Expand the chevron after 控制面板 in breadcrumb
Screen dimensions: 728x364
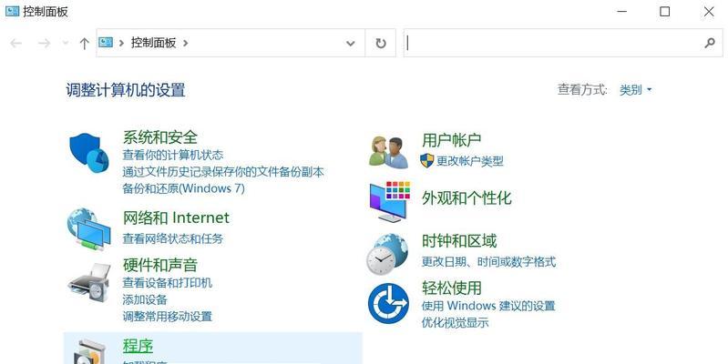(185, 43)
